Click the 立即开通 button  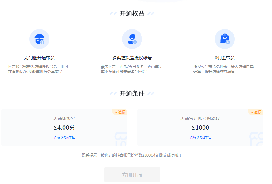pyautogui.click(x=132, y=175)
